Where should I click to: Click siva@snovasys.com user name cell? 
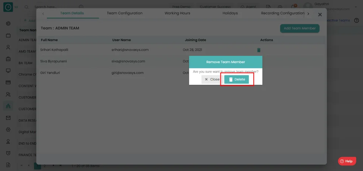tap(128, 61)
